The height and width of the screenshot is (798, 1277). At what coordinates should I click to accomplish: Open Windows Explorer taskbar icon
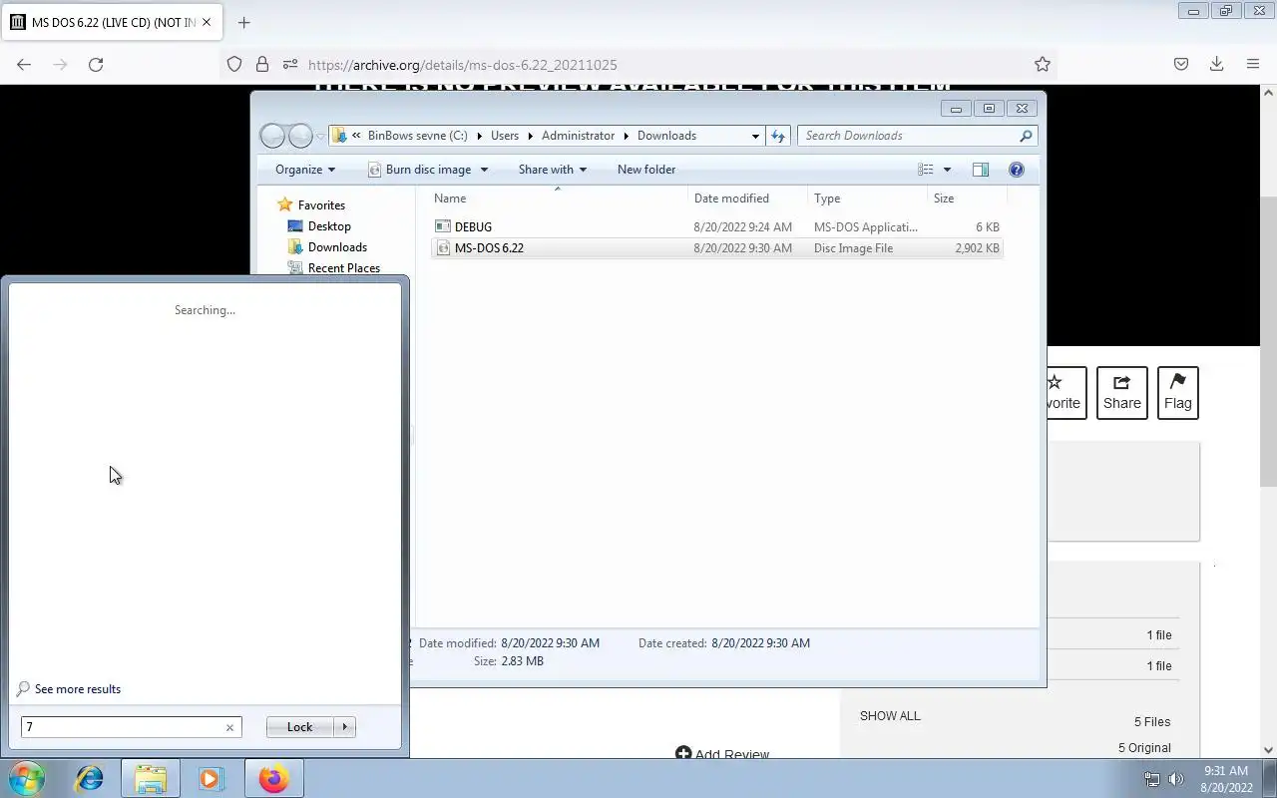coord(151,778)
